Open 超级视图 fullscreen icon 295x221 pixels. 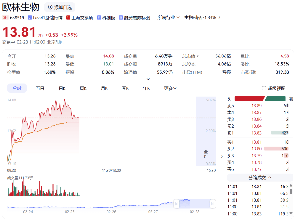264,88
